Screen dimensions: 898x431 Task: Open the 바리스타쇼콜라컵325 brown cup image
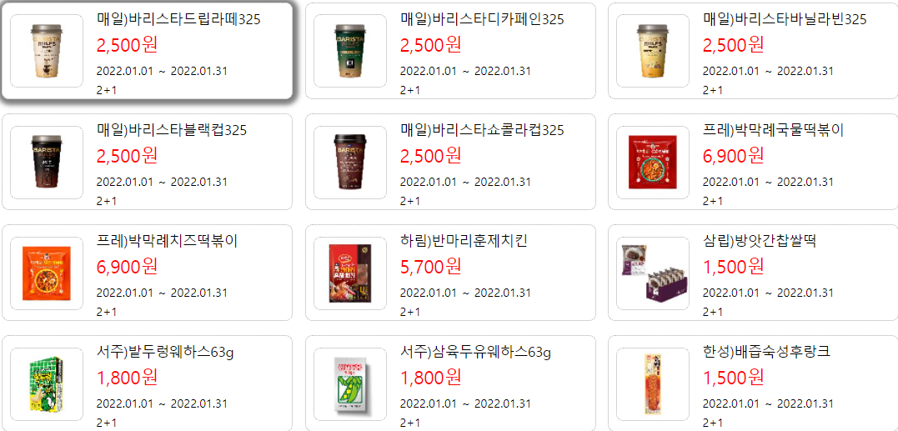pyautogui.click(x=350, y=162)
